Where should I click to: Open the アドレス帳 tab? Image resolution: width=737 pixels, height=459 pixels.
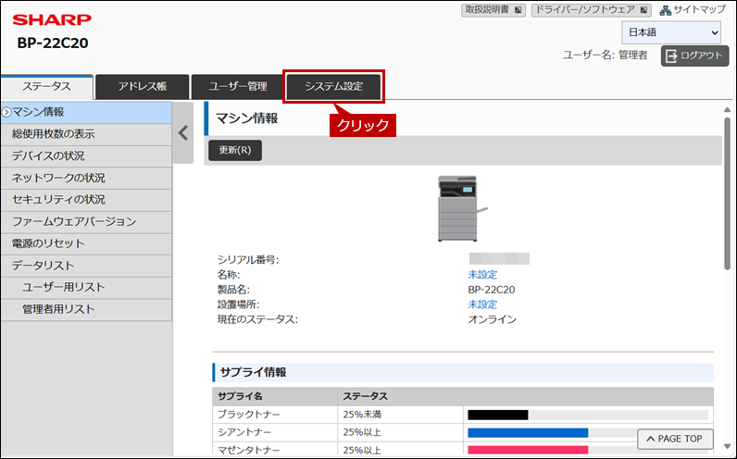click(143, 87)
